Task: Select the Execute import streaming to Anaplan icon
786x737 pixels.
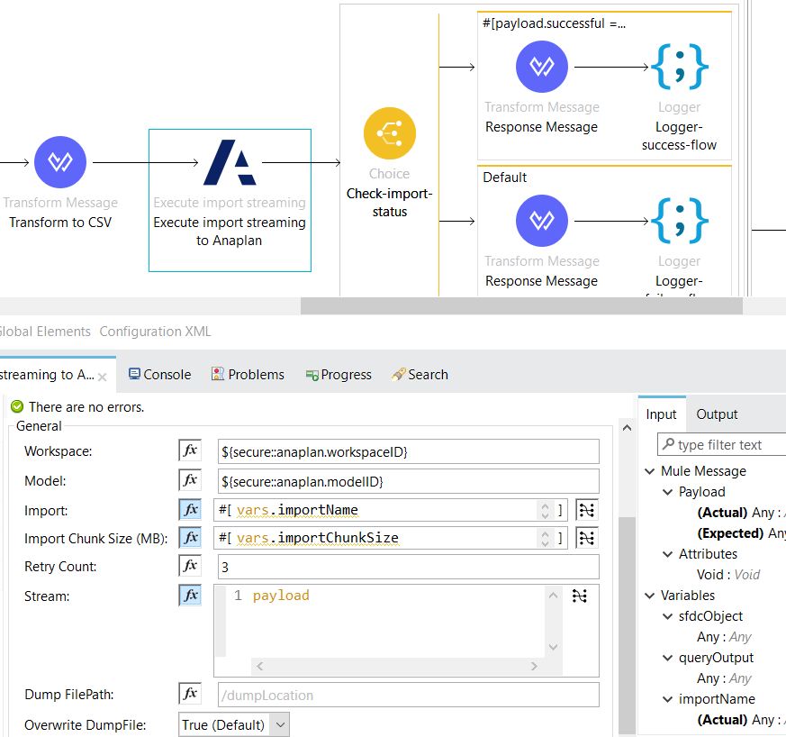Action: (x=230, y=162)
